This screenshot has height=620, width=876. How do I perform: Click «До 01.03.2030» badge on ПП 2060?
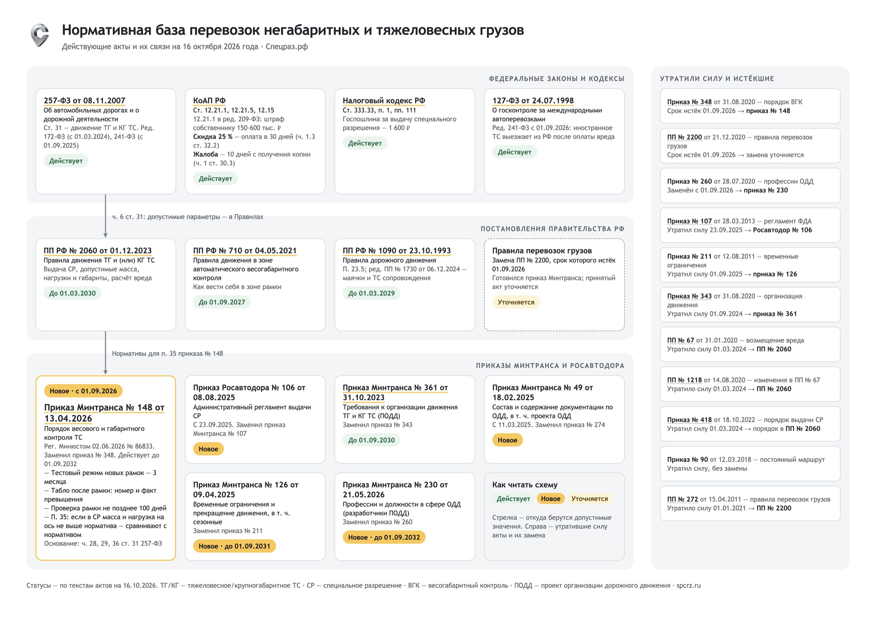(72, 293)
